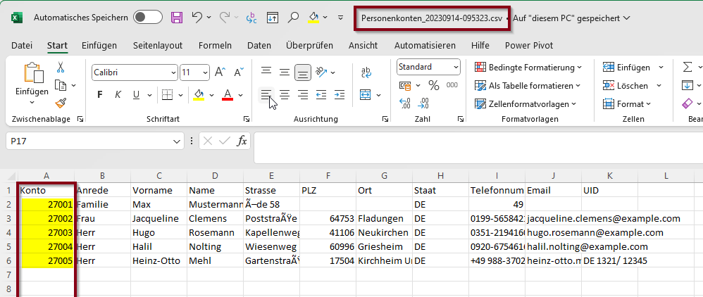Apply the red font color A
The width and height of the screenshot is (703, 297).
(228, 94)
